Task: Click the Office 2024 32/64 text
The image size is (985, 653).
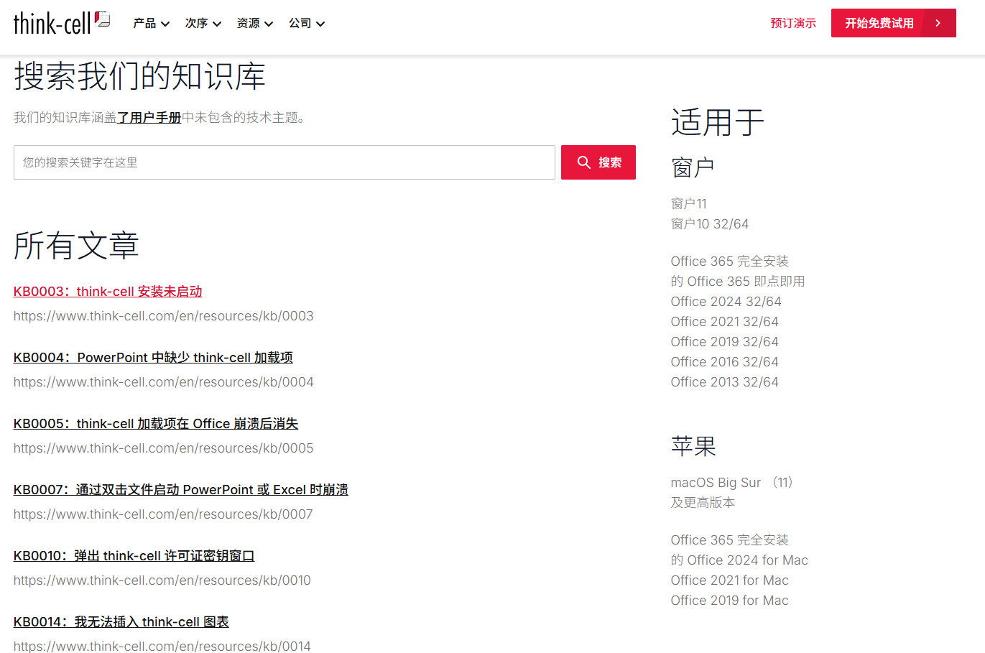Action: pos(726,301)
